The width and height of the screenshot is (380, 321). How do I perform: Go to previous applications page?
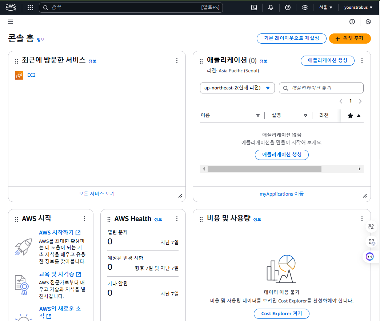pos(341,101)
